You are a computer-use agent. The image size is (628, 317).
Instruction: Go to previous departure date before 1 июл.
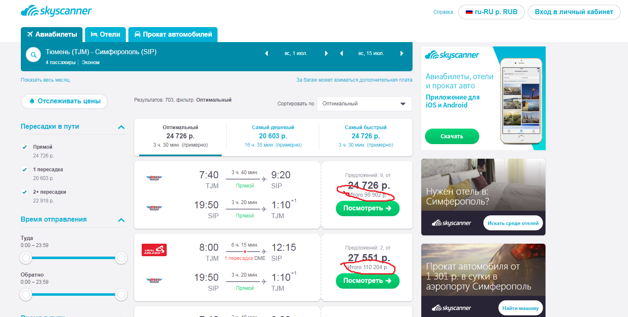(x=267, y=53)
